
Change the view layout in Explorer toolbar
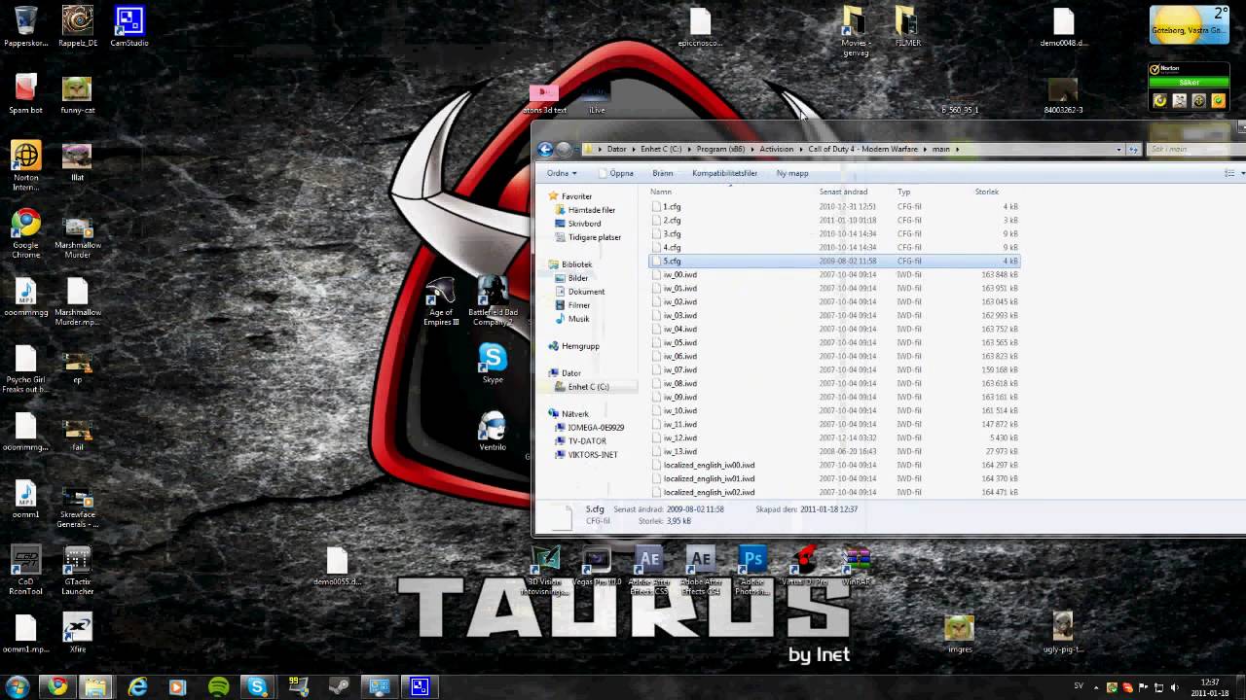point(1229,173)
